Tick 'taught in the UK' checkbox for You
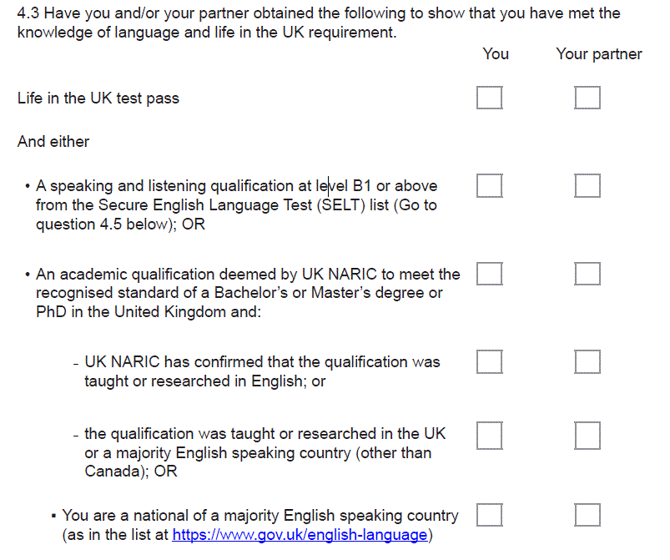This screenshot has width=670, height=560. (490, 434)
